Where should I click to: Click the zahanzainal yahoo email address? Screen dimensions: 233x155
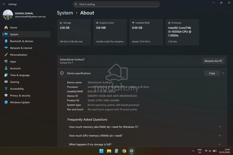click(30, 17)
